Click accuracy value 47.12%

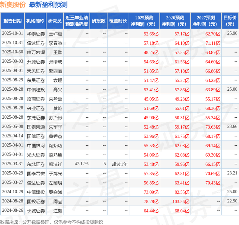coord(82,164)
